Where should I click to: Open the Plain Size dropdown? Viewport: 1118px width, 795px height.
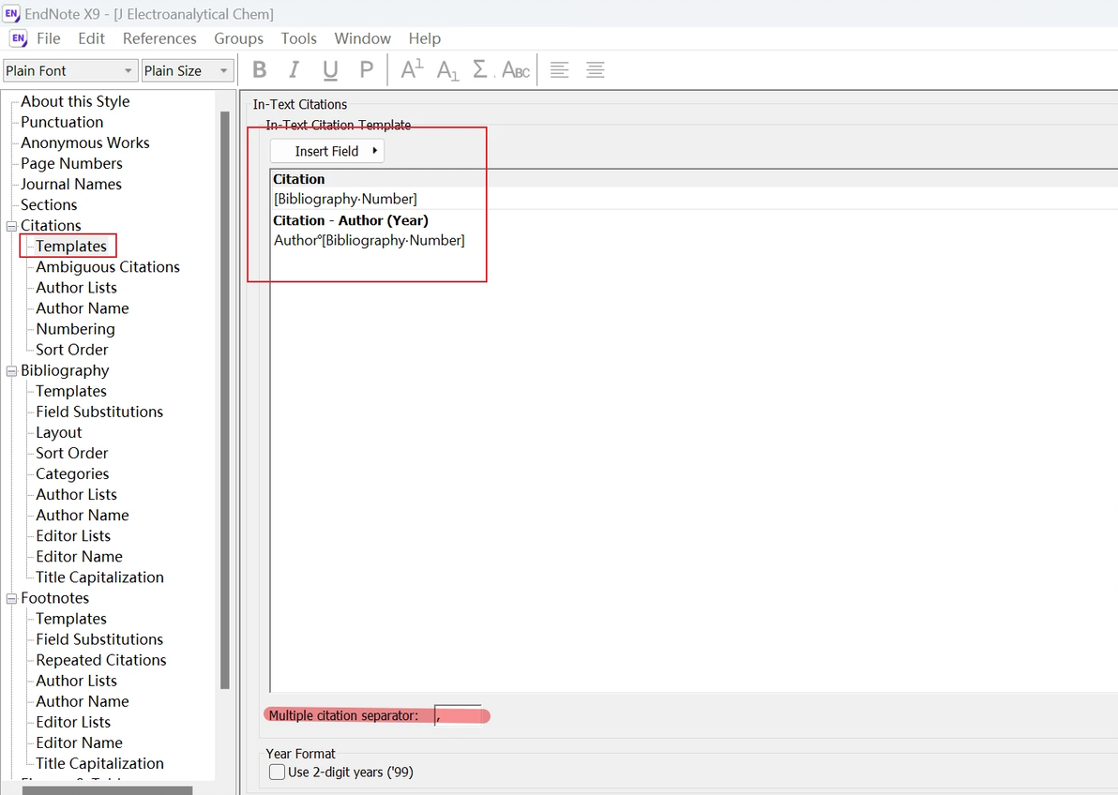point(188,70)
